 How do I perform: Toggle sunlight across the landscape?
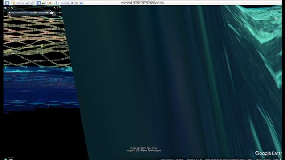(44, 3)
